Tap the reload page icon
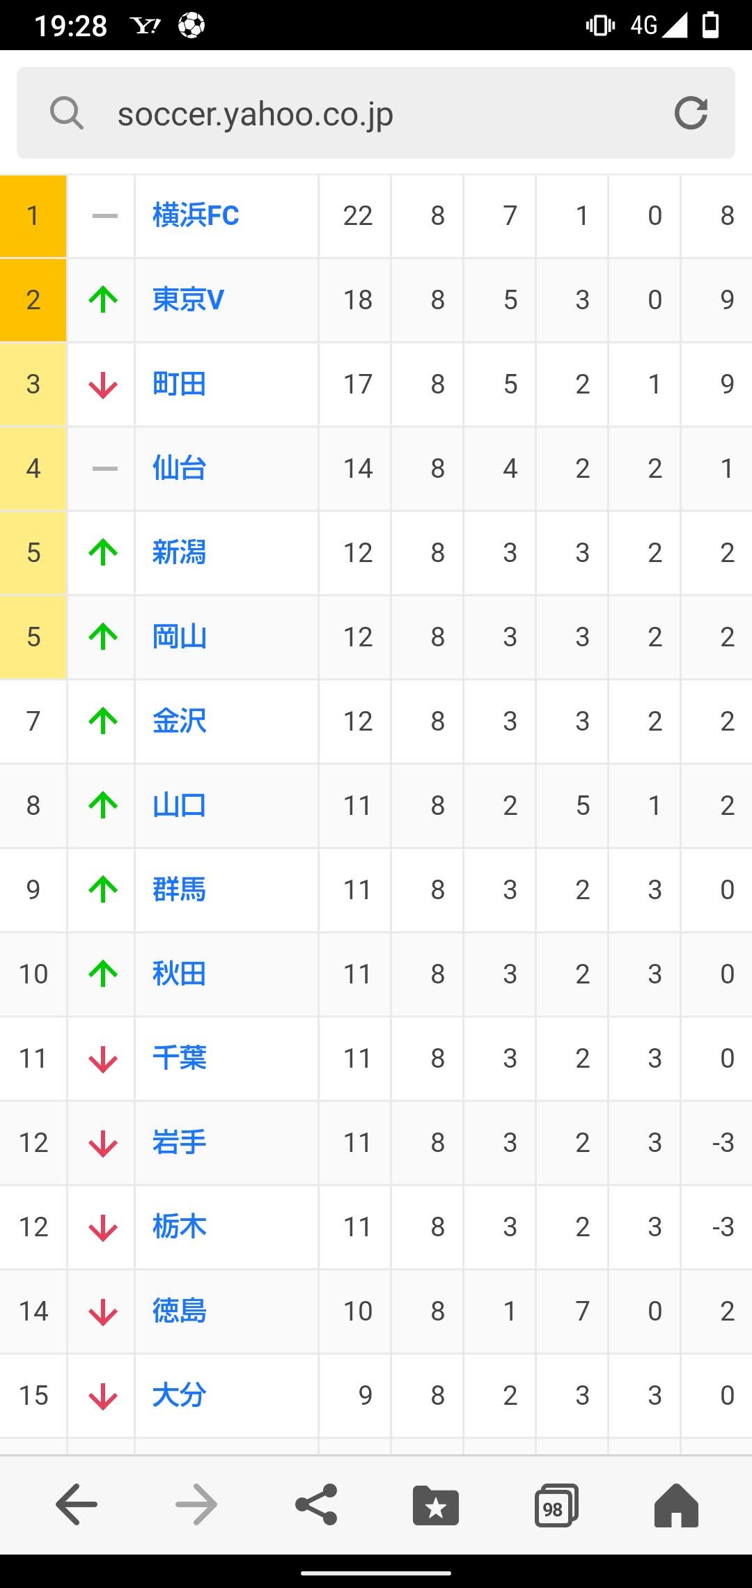 click(x=691, y=113)
